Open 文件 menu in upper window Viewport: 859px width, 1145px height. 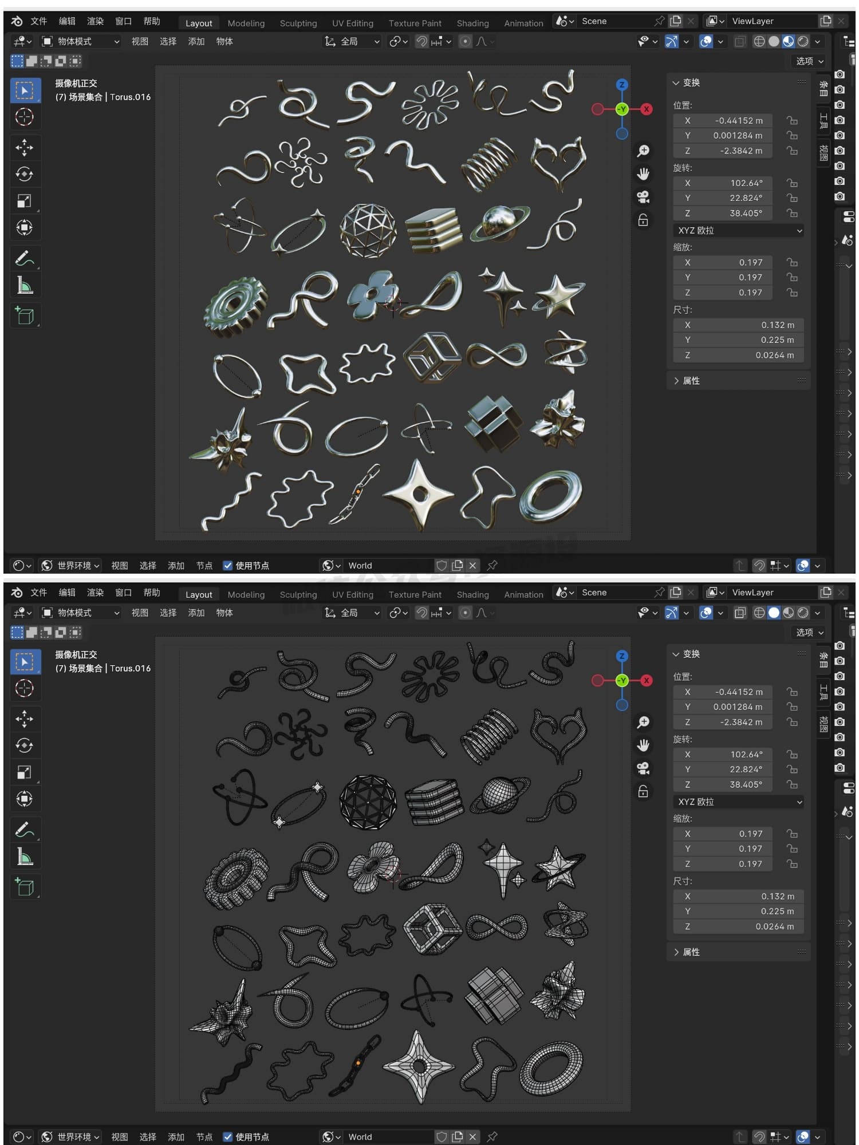point(38,21)
